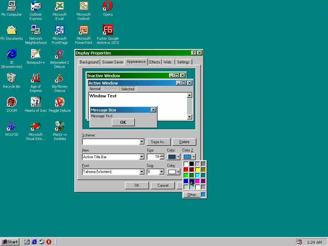
Task: Click the Selected menu item in preview
Action: coord(127,89)
